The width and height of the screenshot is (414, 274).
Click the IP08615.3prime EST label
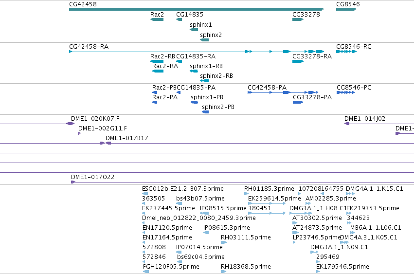coord(227,228)
